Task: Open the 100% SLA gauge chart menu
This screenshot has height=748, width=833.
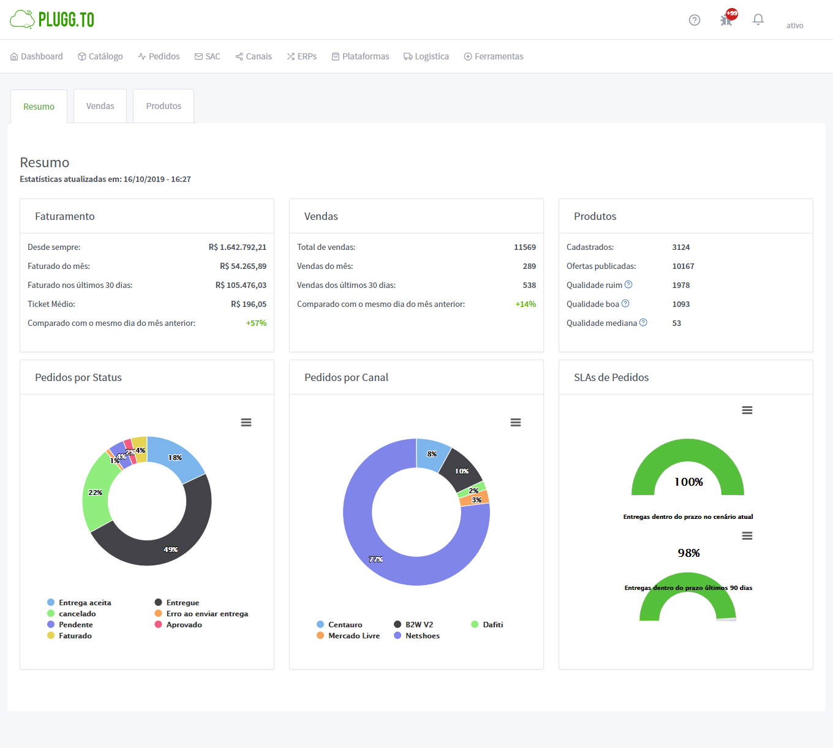Action: pos(747,410)
